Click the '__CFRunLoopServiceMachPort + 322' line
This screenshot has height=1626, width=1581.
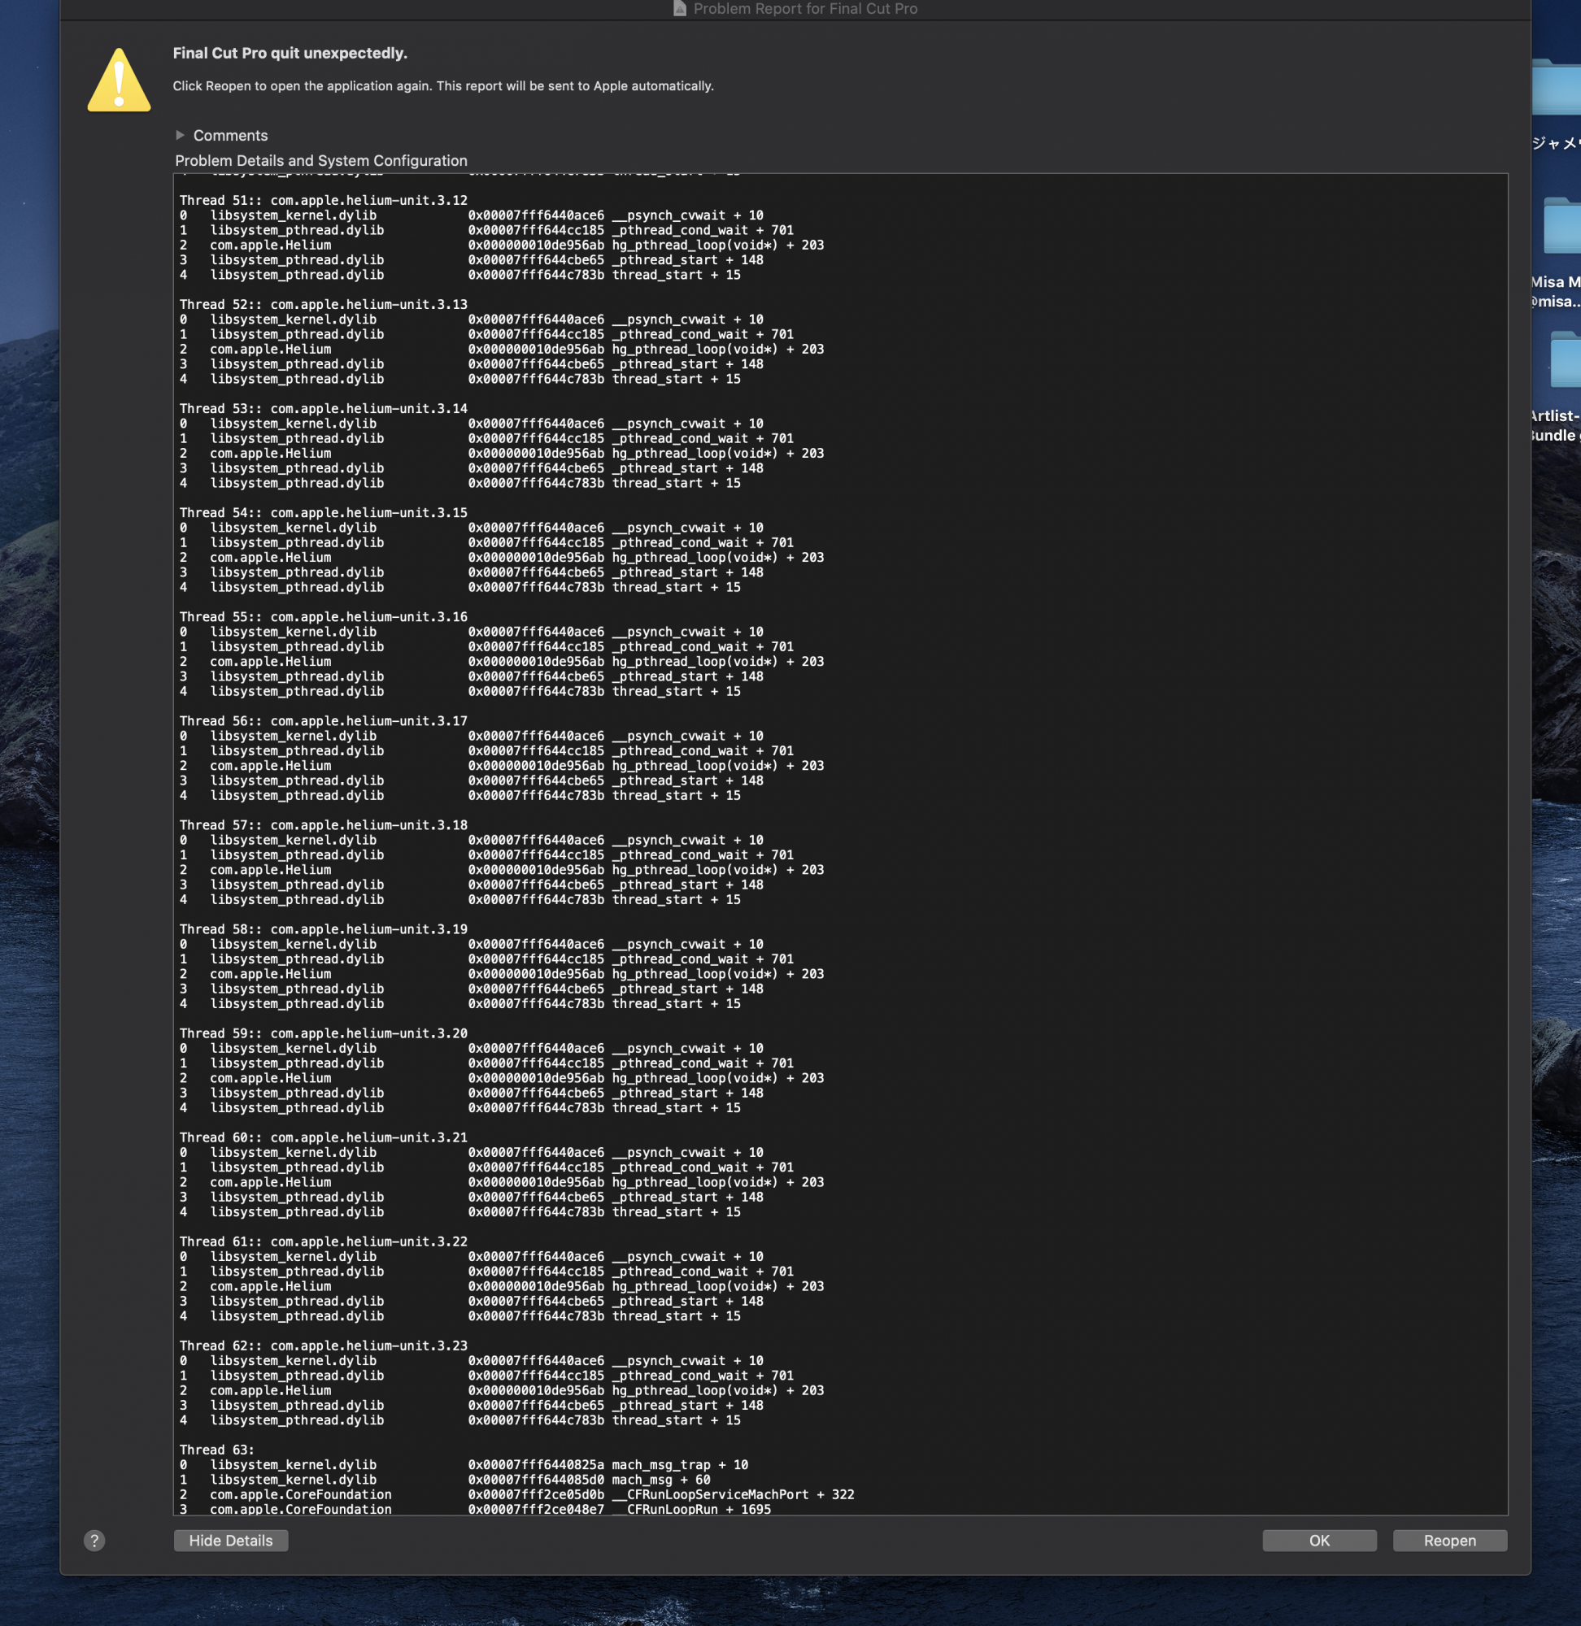pos(516,1495)
